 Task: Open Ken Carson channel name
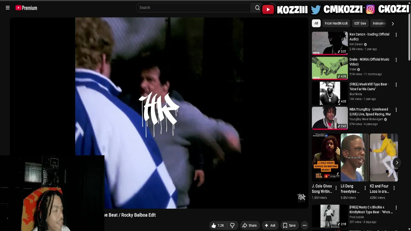point(356,44)
